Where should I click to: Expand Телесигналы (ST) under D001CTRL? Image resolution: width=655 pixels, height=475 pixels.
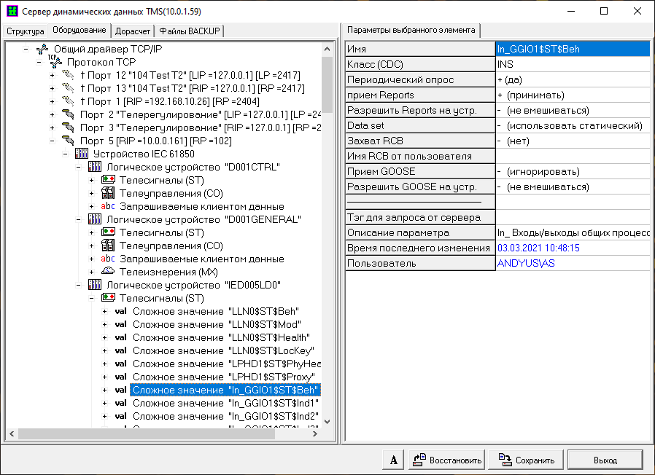coord(91,180)
